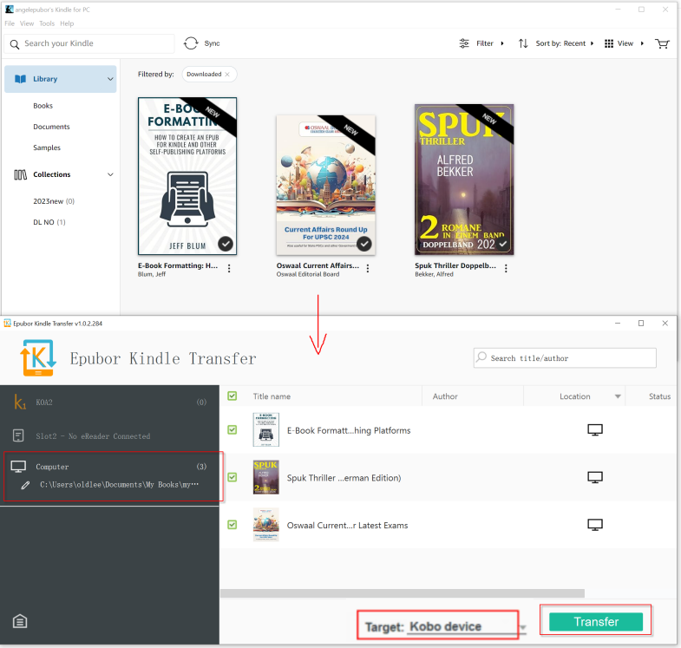Click the Slot2 eReader icon
The width and height of the screenshot is (681, 648).
(x=18, y=435)
